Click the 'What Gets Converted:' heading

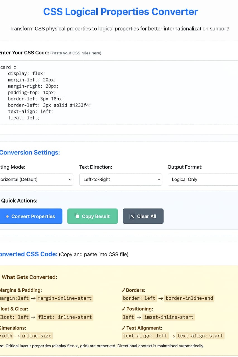tap(29, 277)
